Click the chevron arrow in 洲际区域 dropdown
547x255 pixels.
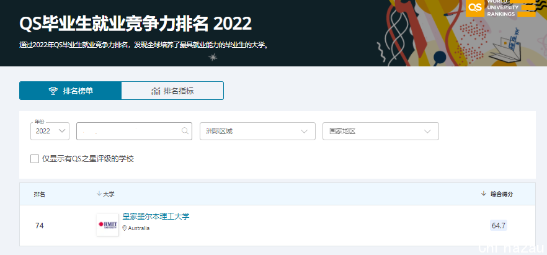pyautogui.click(x=304, y=131)
